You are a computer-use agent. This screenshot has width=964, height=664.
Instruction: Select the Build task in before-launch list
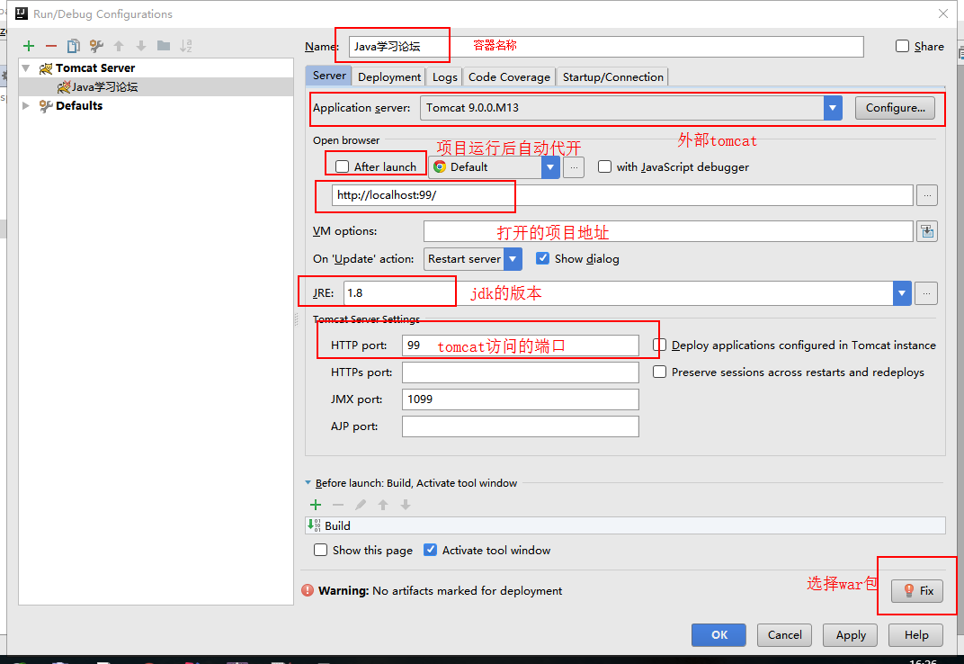click(625, 525)
